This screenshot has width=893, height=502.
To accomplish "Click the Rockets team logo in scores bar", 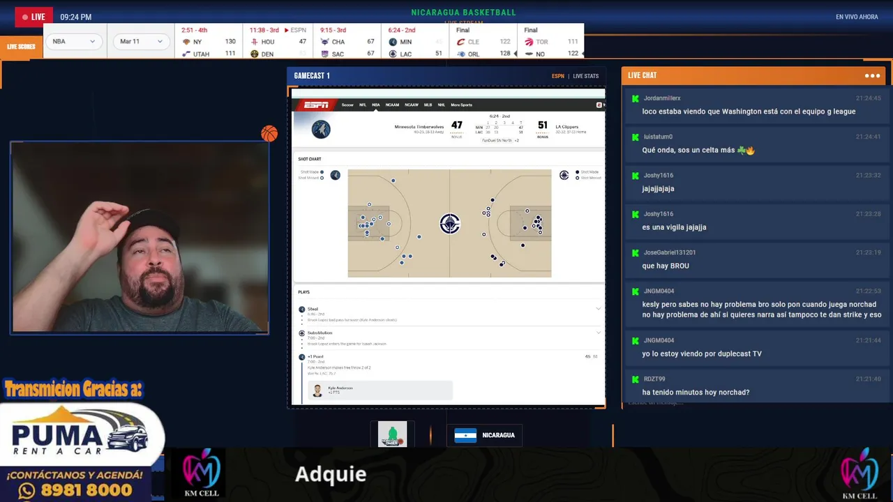I will click(x=254, y=42).
